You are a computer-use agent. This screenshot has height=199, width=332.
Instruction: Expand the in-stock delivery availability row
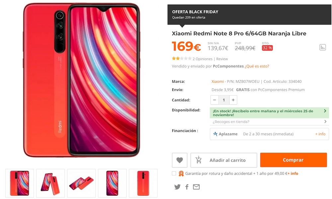(269, 113)
